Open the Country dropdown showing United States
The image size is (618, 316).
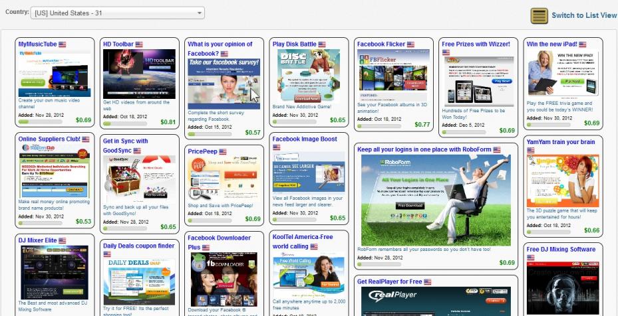coord(118,13)
